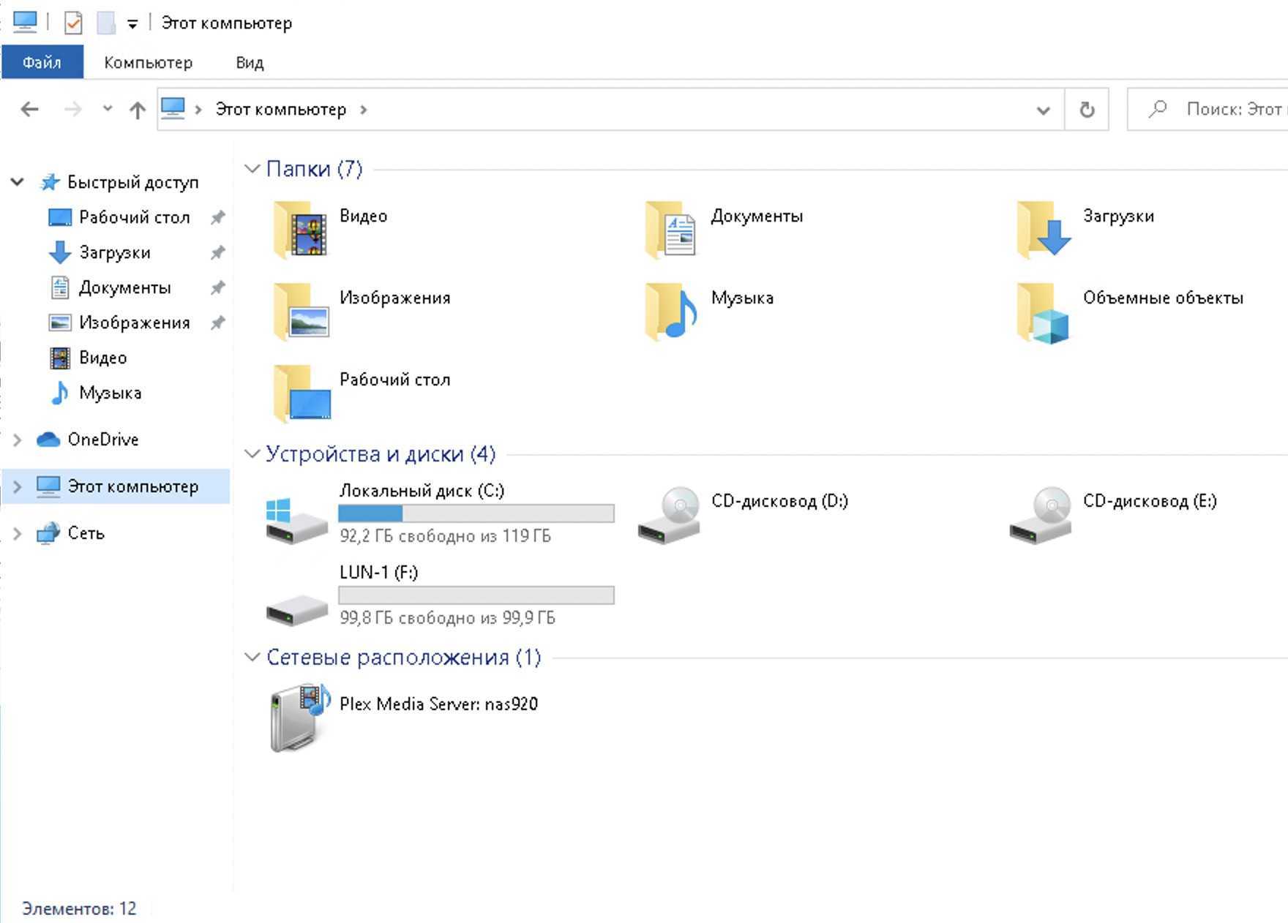The height and width of the screenshot is (923, 1288).
Task: Switch to the Вид ribbon tab
Action: [250, 62]
